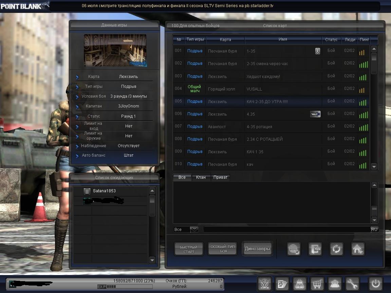The image size is (391, 293).
Task: Refresh the room list with circular arrows
Action: (x=336, y=249)
